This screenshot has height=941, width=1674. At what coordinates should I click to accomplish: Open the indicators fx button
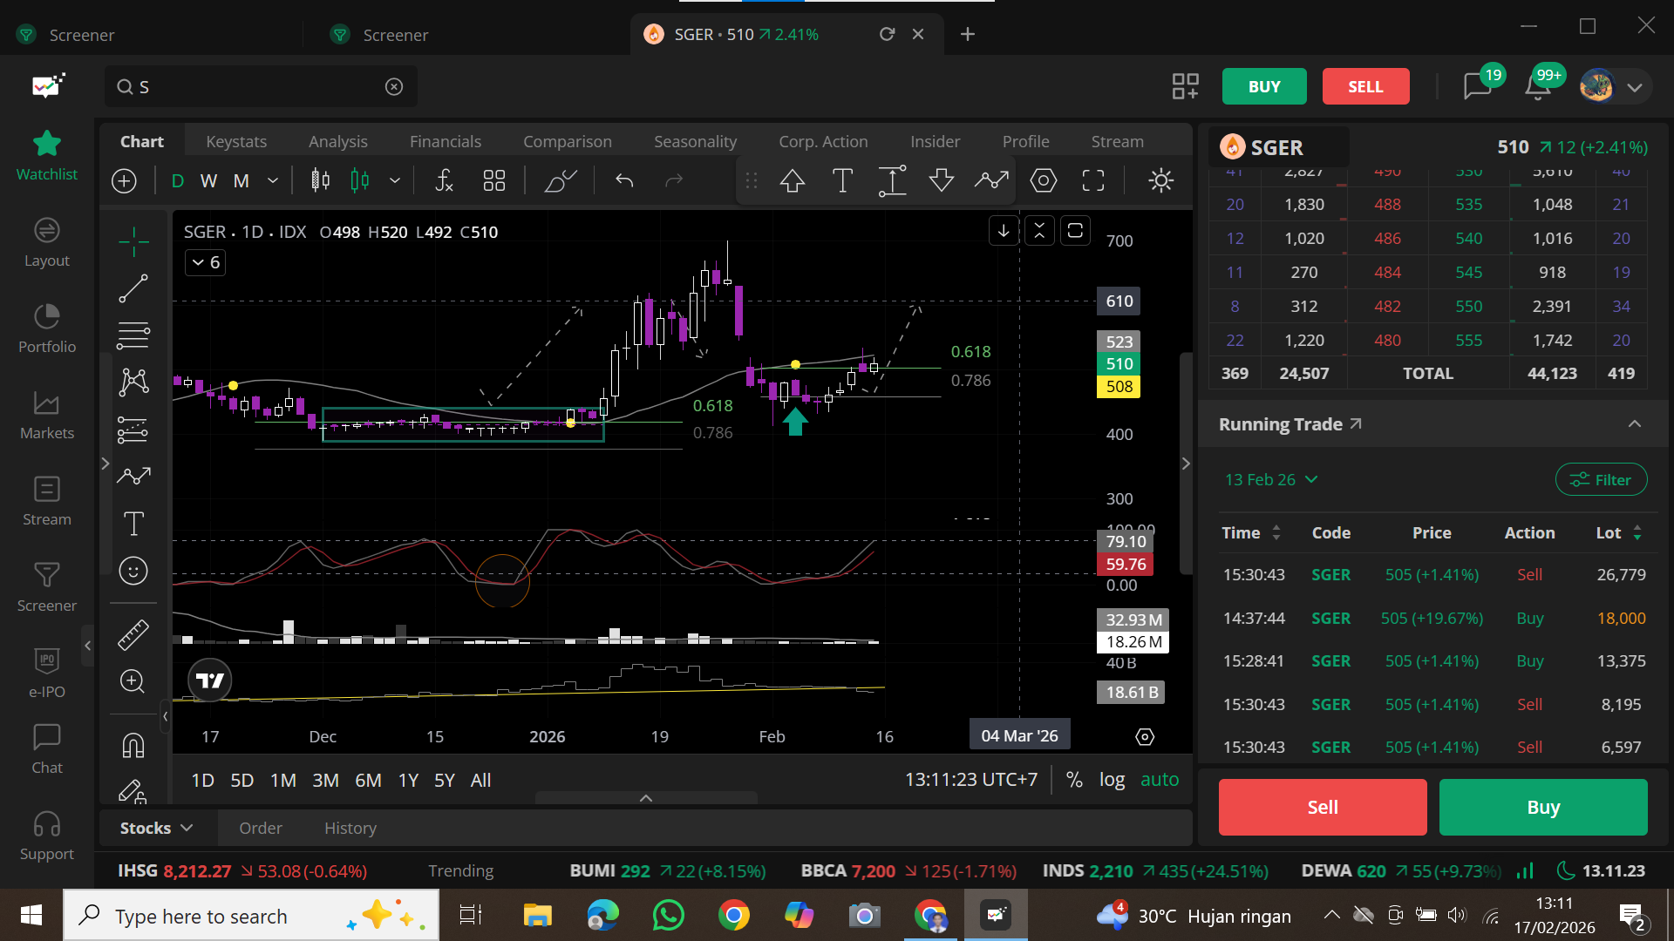tap(445, 180)
